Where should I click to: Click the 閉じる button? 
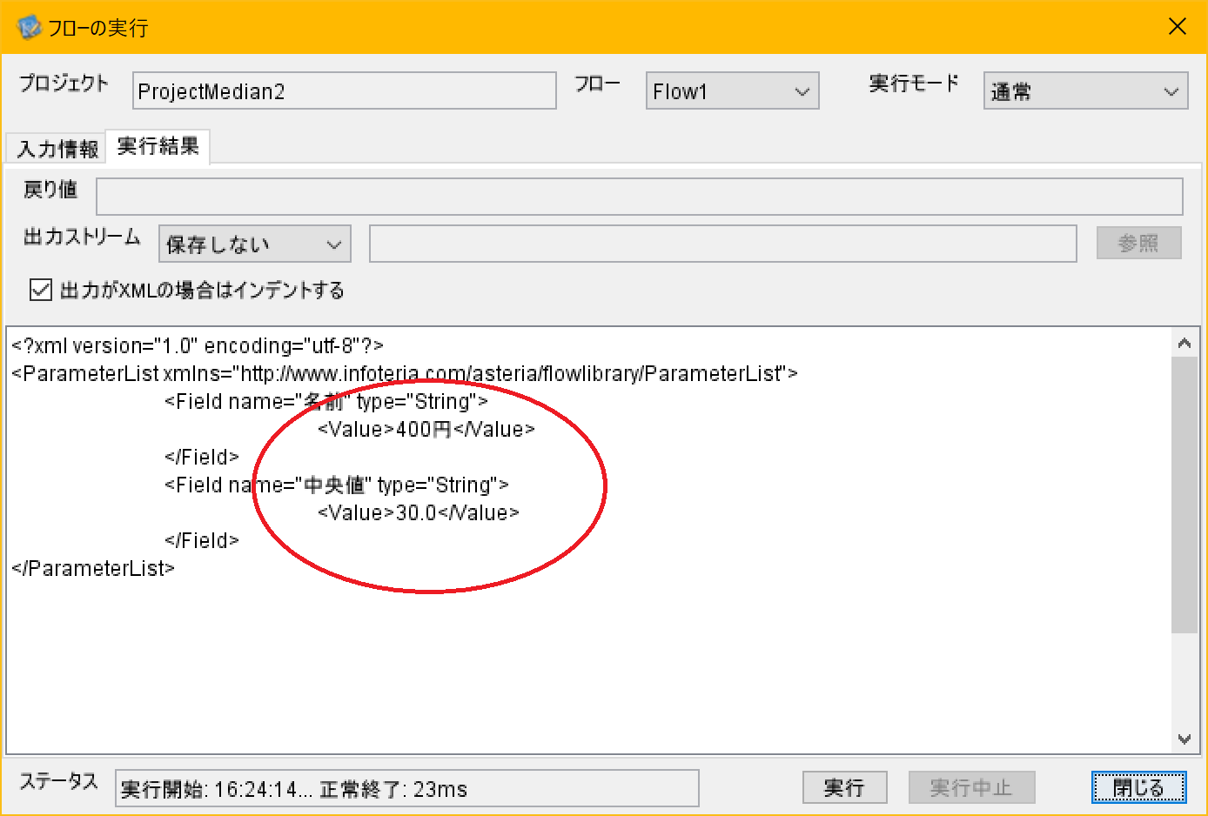coord(1138,788)
